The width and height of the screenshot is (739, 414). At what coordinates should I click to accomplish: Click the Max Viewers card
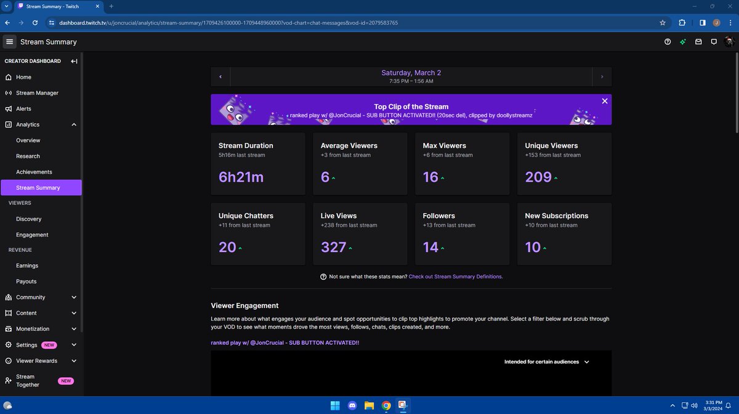coord(462,164)
